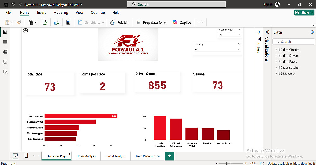Switch to Report view icon

[5, 32]
